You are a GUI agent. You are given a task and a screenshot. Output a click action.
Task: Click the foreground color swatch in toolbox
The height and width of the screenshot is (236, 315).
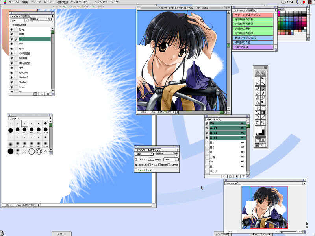click(x=259, y=130)
